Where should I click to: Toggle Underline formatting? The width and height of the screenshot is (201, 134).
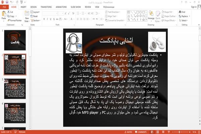pyautogui.click(x=51, y=19)
